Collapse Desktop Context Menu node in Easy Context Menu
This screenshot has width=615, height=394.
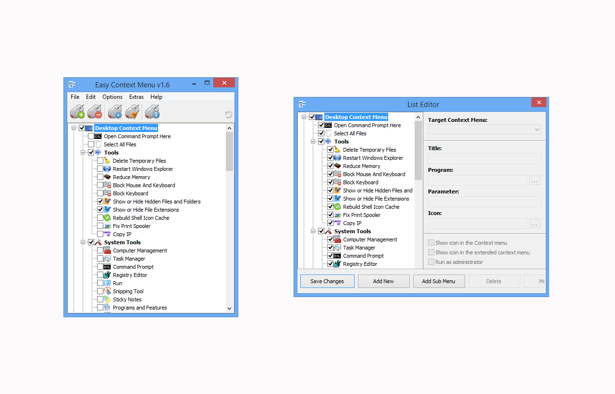click(74, 128)
